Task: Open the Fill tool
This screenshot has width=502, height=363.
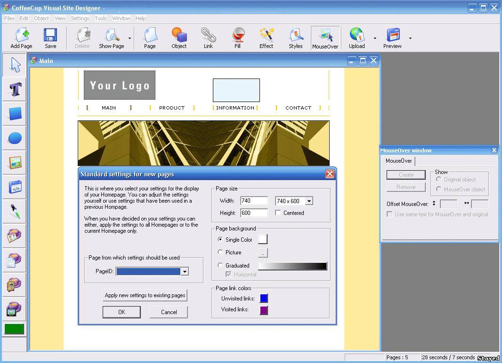Action: click(237, 39)
